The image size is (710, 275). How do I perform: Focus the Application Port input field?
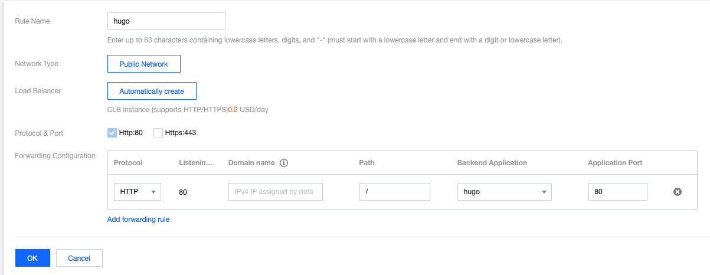tap(617, 192)
